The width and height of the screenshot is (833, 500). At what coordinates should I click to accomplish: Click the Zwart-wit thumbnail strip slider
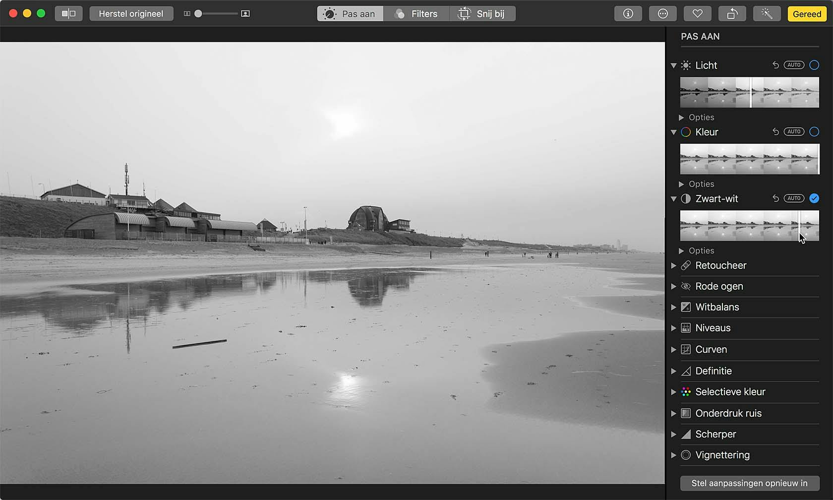(750, 226)
